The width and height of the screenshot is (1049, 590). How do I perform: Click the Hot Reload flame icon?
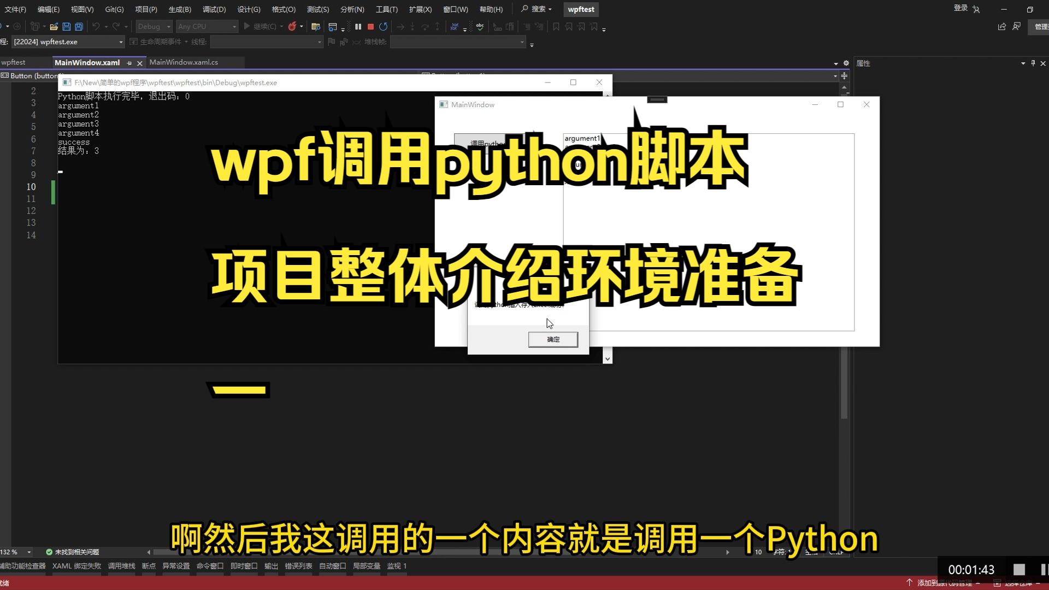tap(292, 26)
